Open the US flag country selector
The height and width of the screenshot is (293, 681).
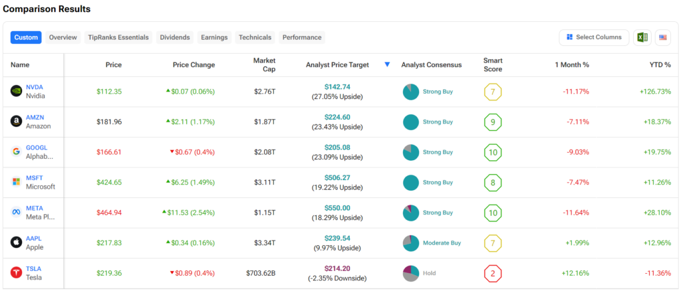click(x=662, y=37)
